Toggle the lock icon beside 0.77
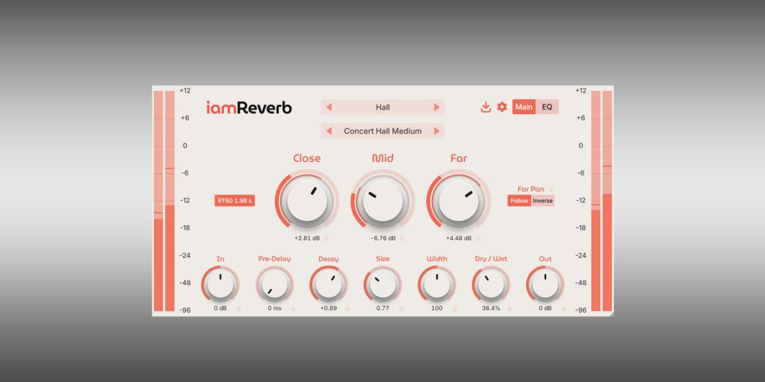This screenshot has height=382, width=765. tap(401, 308)
